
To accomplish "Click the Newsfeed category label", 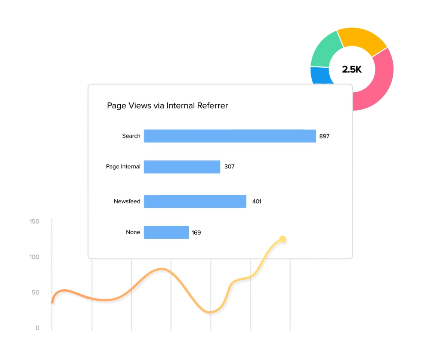I will tap(127, 201).
